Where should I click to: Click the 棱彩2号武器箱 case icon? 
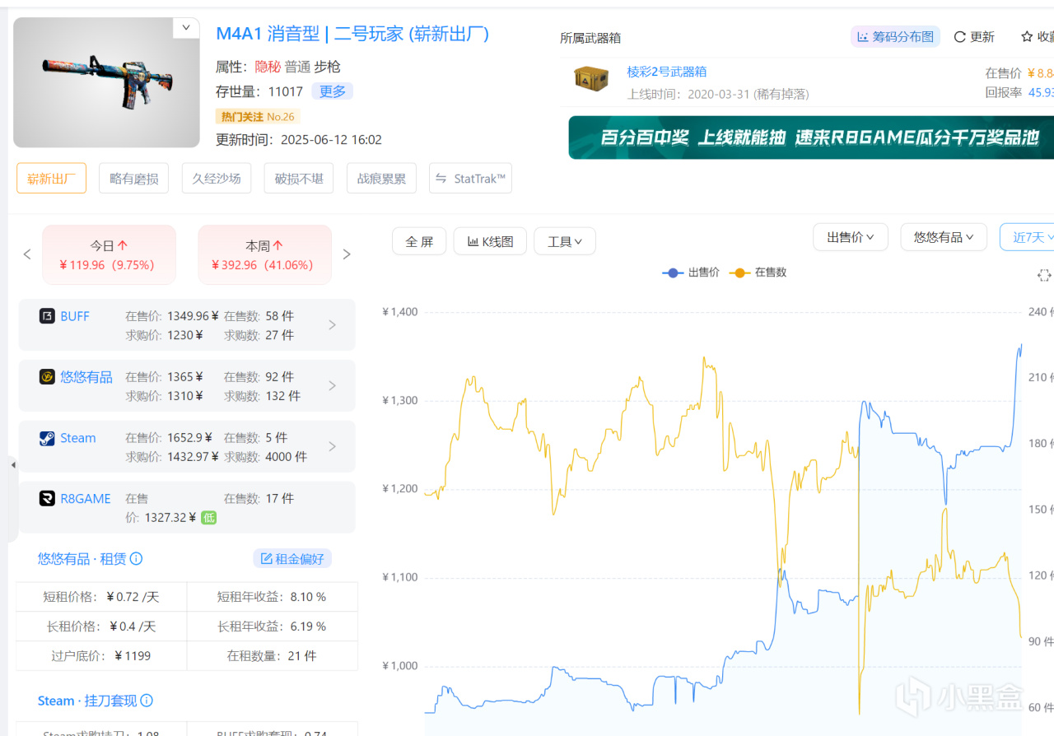590,79
